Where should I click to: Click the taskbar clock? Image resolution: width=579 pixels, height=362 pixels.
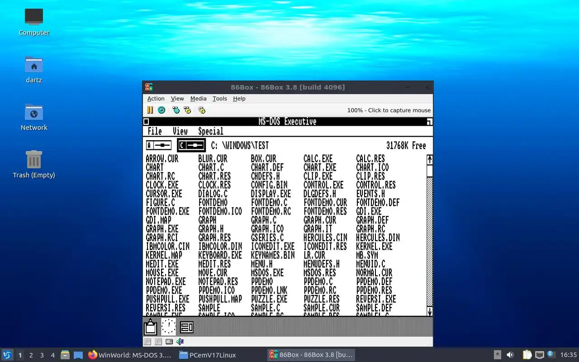[569, 355]
